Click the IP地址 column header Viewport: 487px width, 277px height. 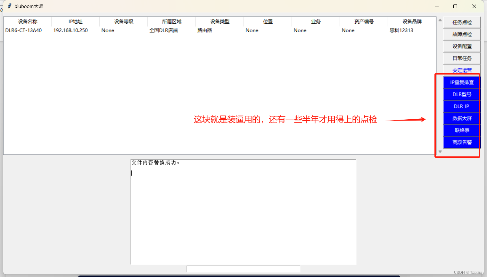76,21
